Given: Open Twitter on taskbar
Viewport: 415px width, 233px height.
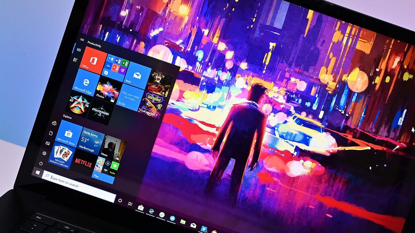Looking at the screenshot, I should 172,218.
